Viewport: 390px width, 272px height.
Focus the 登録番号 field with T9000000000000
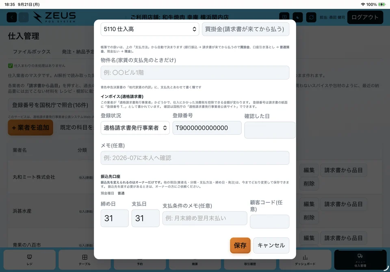pos(207,128)
